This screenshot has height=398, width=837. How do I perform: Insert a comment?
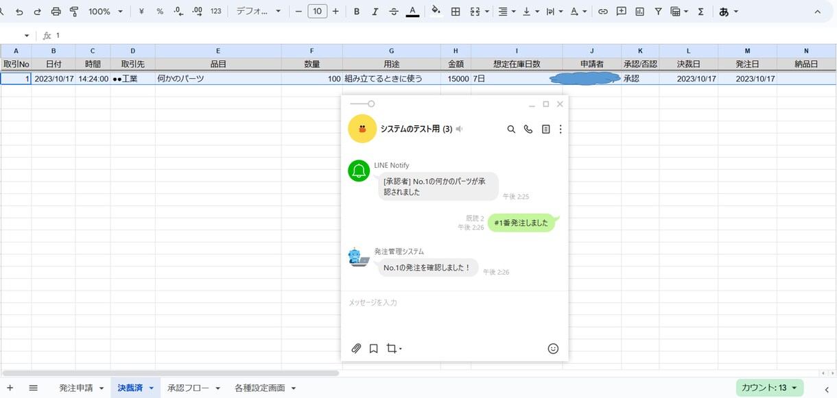[621, 12]
